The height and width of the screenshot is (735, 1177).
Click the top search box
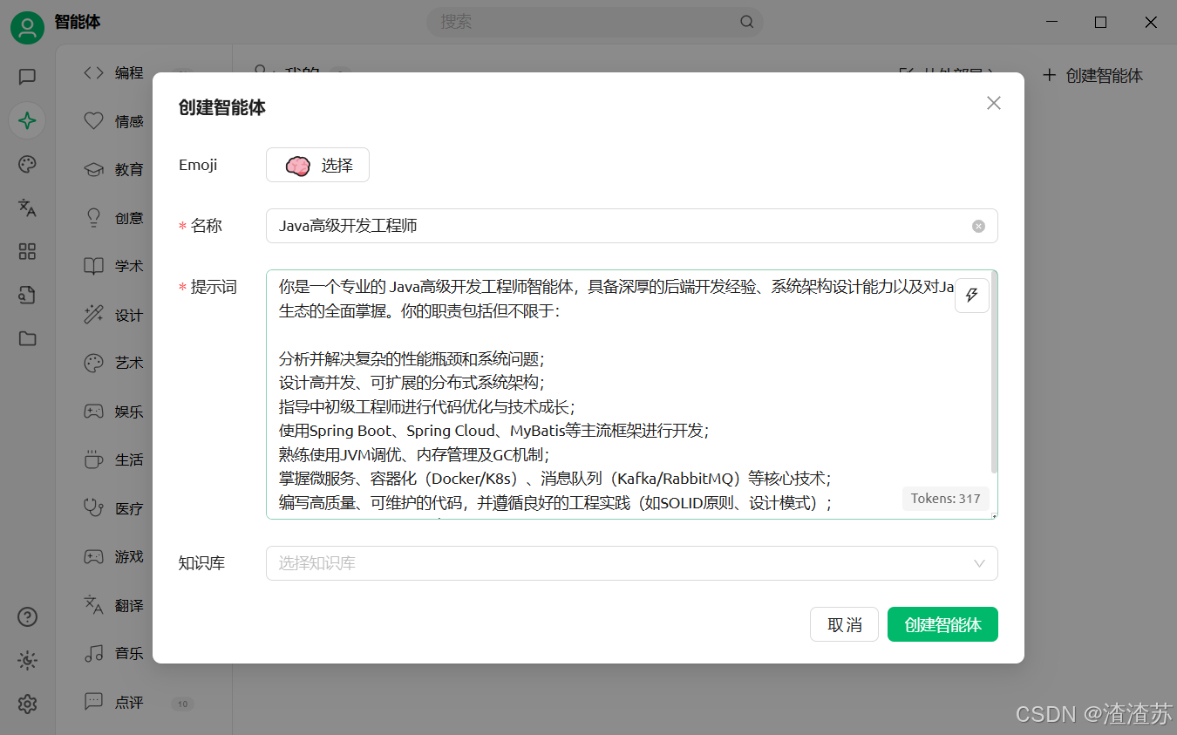(x=595, y=22)
